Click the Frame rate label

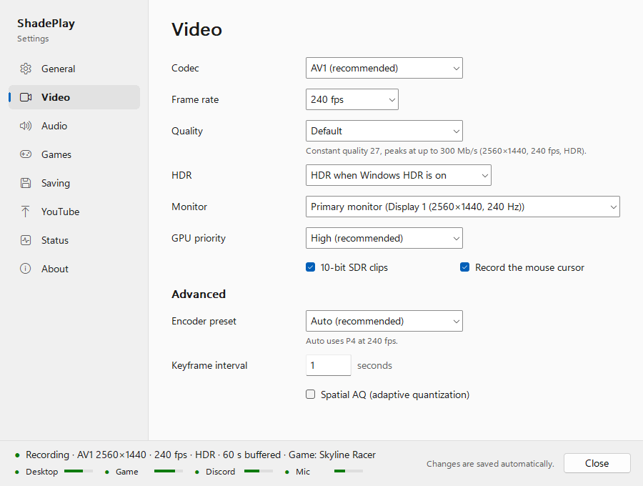pos(195,99)
